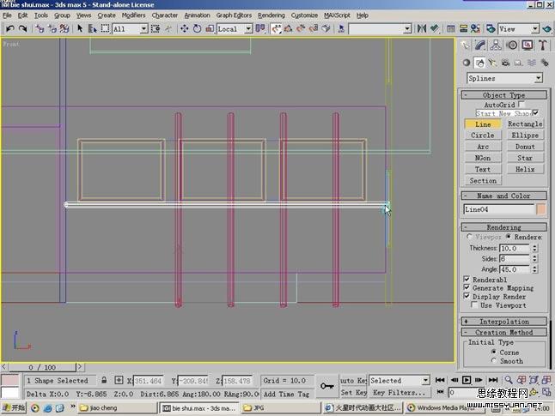The width and height of the screenshot is (555, 416).
Task: Open the MAXScript menu
Action: 337,15
